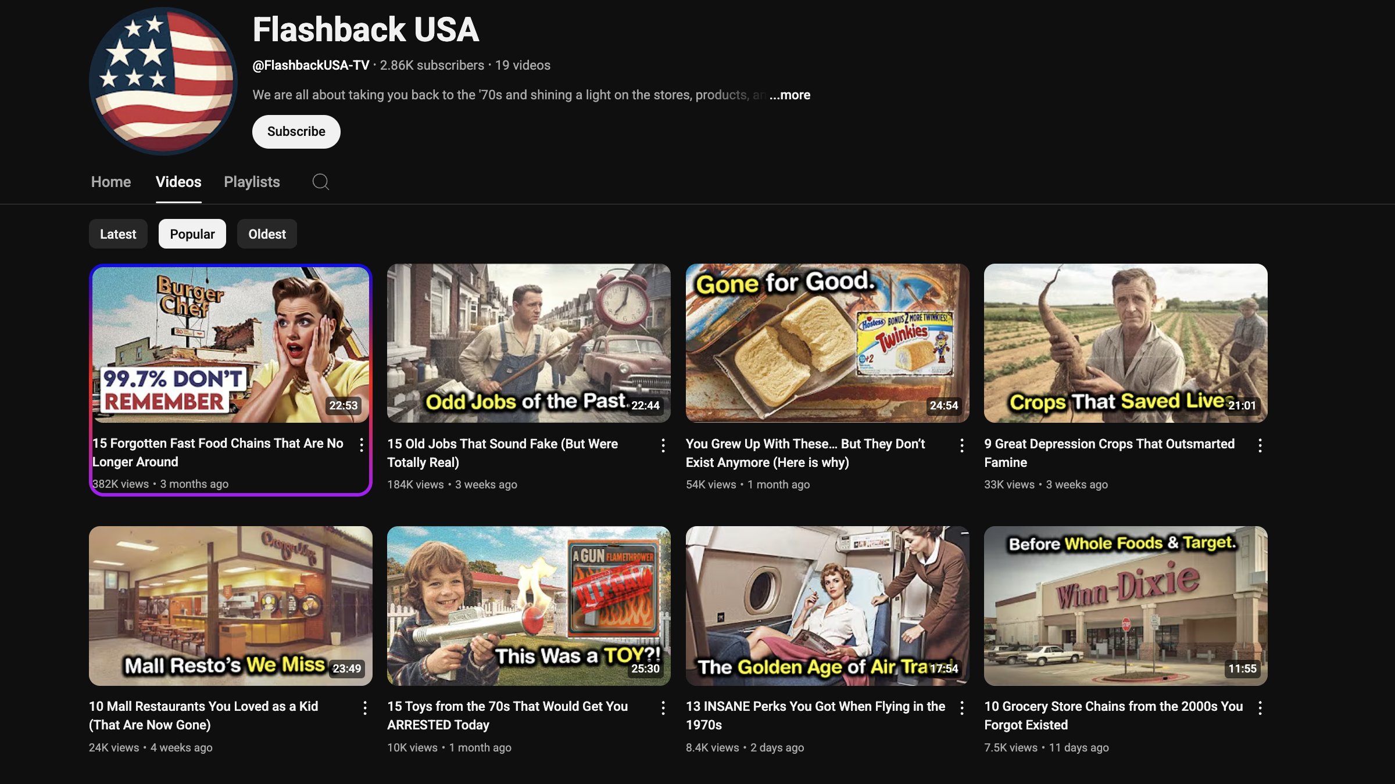Select the Popular sort filter chip
This screenshot has width=1395, height=784.
192,234
